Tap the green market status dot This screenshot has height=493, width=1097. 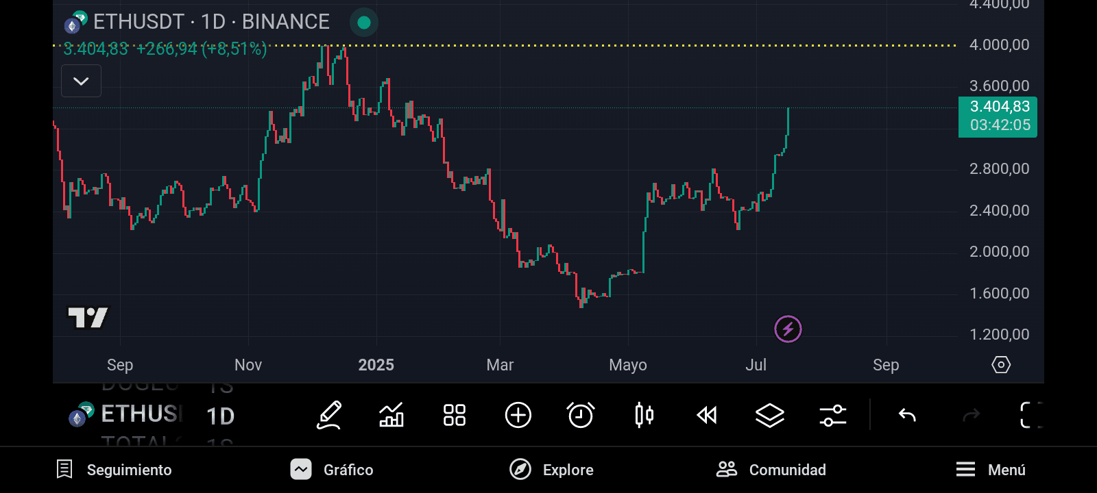364,23
